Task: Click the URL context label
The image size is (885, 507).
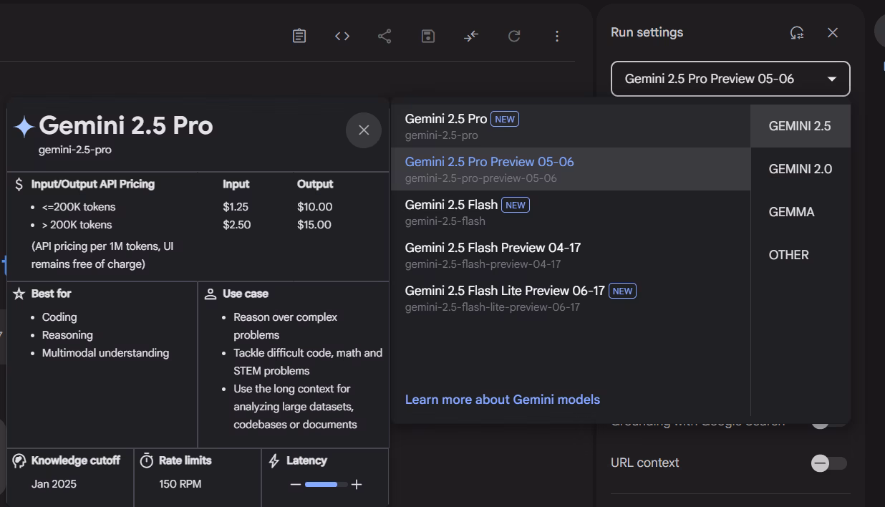Action: coord(644,463)
